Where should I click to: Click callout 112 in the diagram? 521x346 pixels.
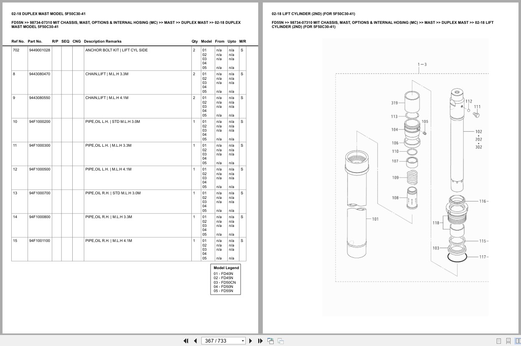[469, 101]
